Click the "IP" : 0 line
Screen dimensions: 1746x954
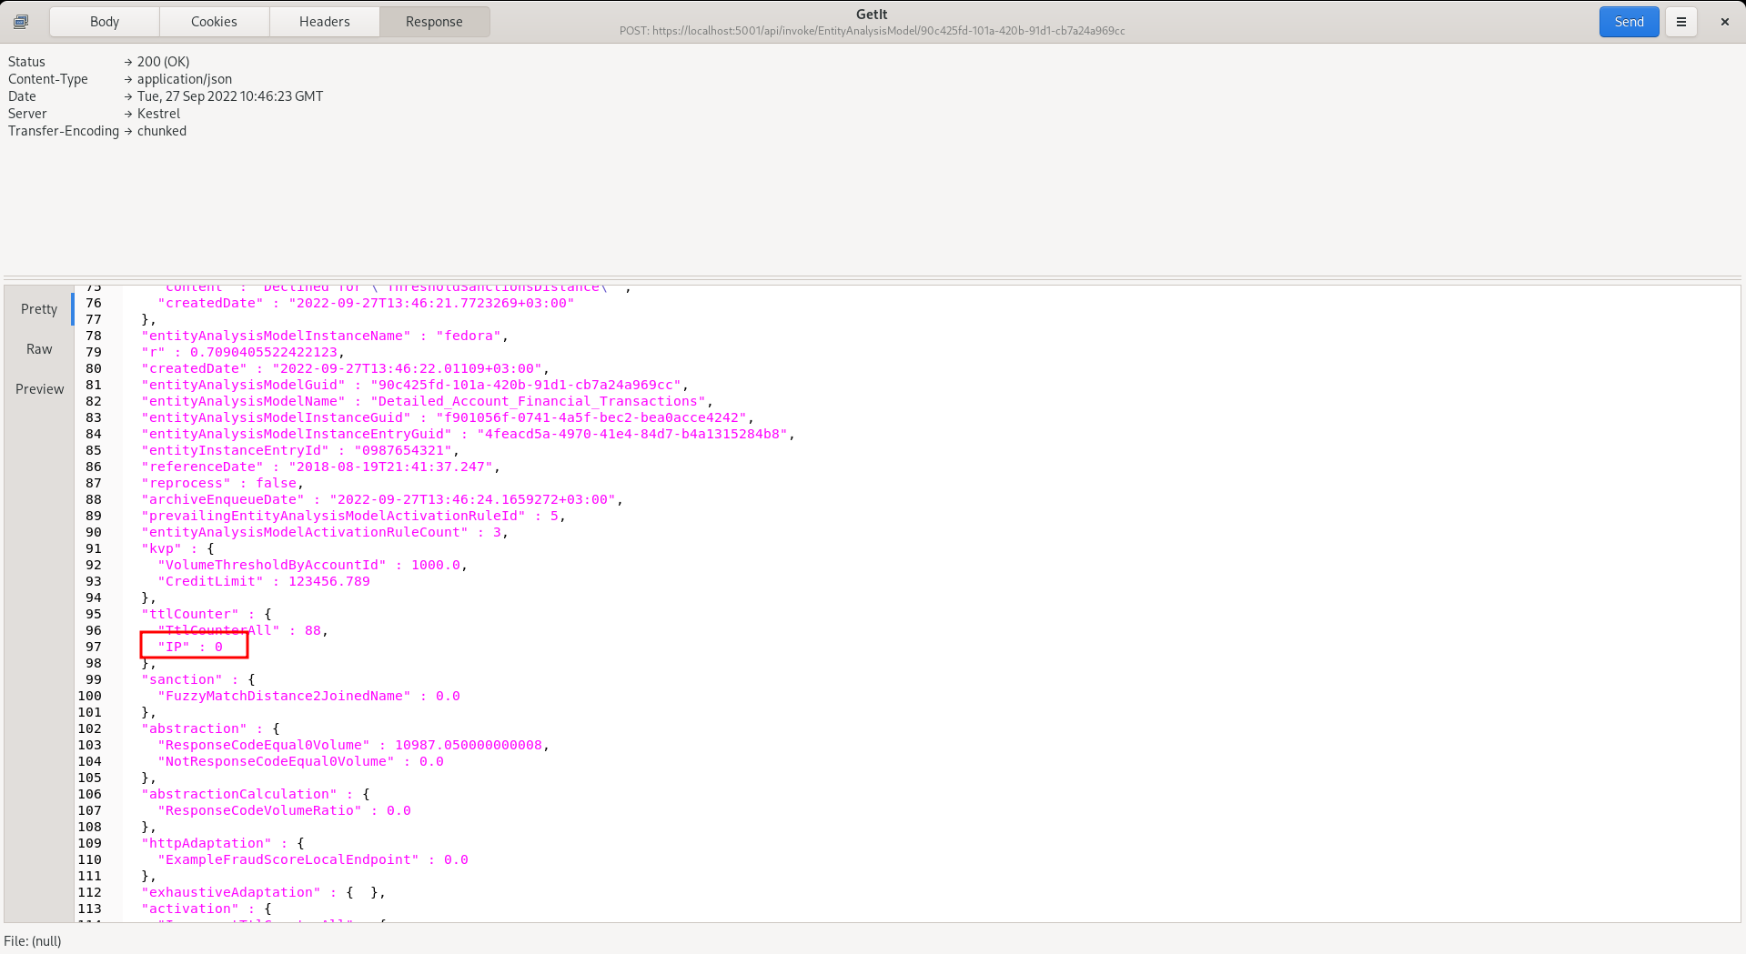(x=190, y=647)
